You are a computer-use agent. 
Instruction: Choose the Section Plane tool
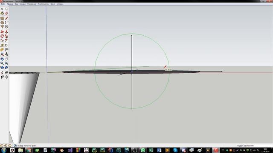click(x=6, y=77)
